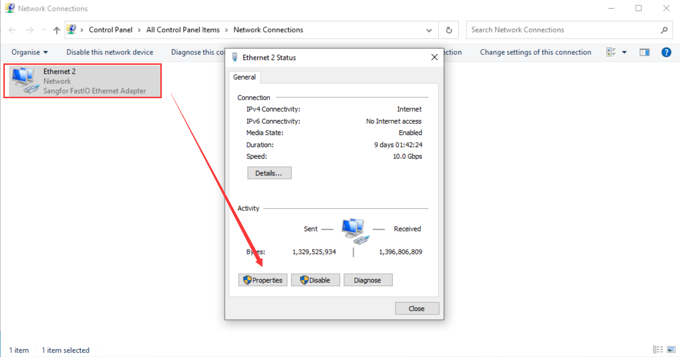This screenshot has height=357, width=680.
Task: Click the duration value 9 days 01:42:24
Action: coord(398,145)
